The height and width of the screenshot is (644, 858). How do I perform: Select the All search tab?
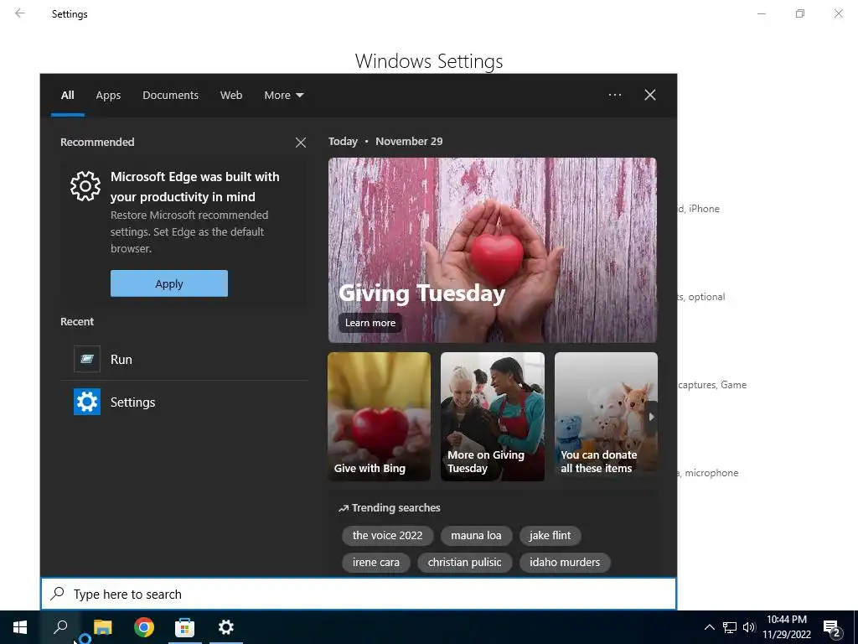[67, 96]
